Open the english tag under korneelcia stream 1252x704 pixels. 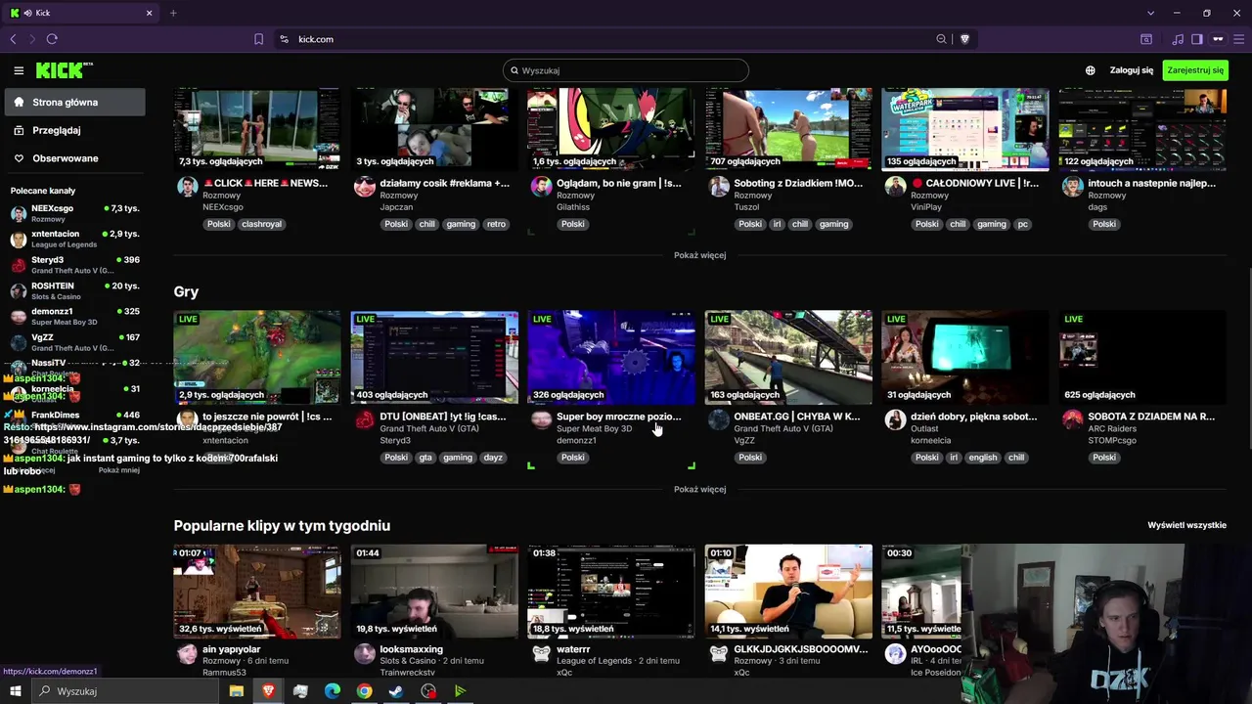[x=983, y=458]
